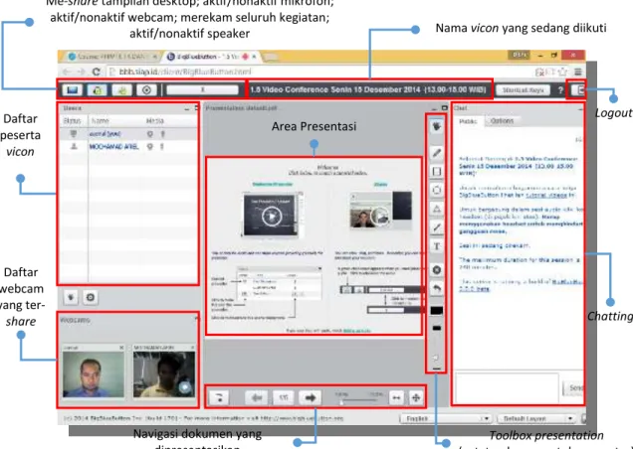This screenshot has width=633, height=449.
Task: Toggle the microphone audio button
Action: 98,89
